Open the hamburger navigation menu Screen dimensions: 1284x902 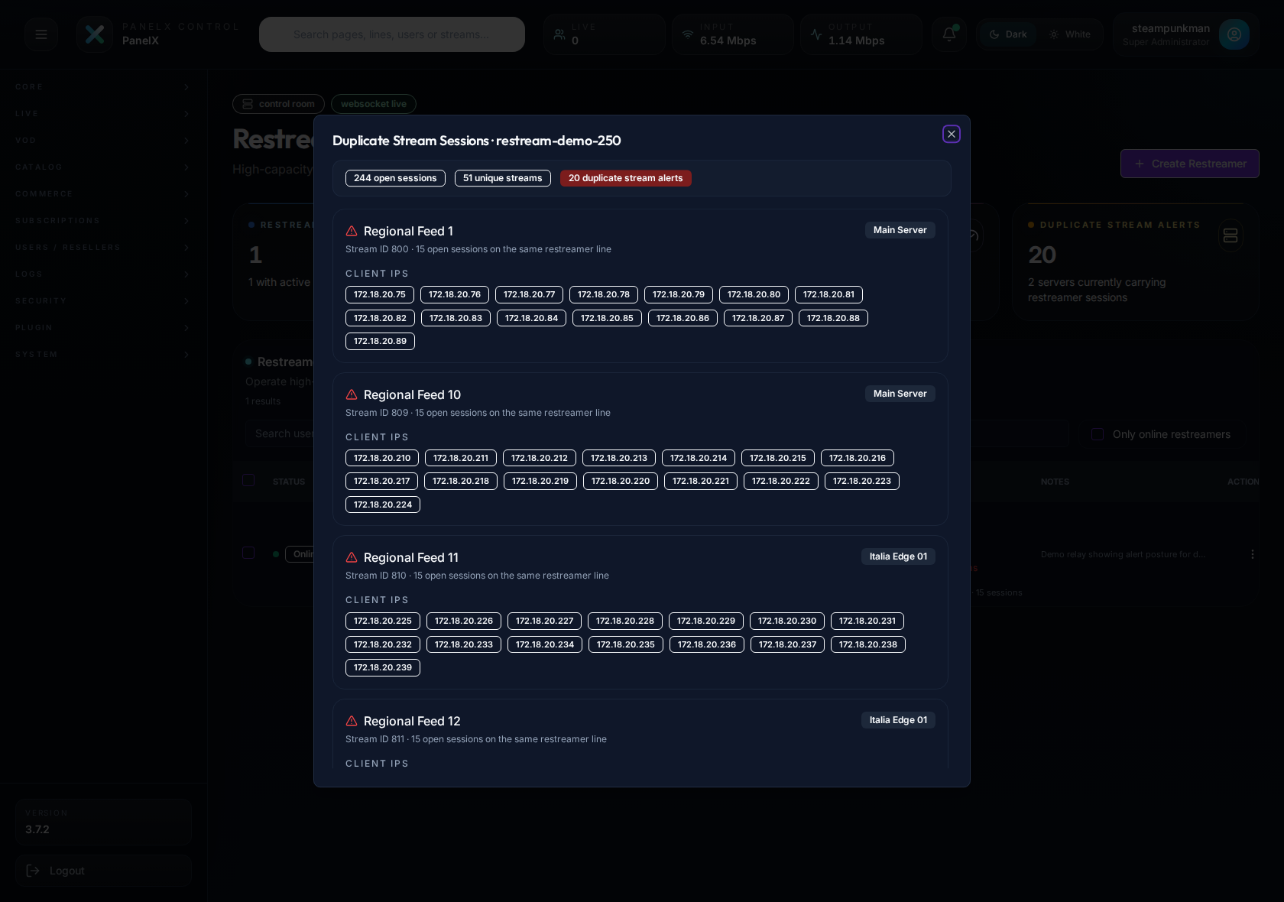41,34
